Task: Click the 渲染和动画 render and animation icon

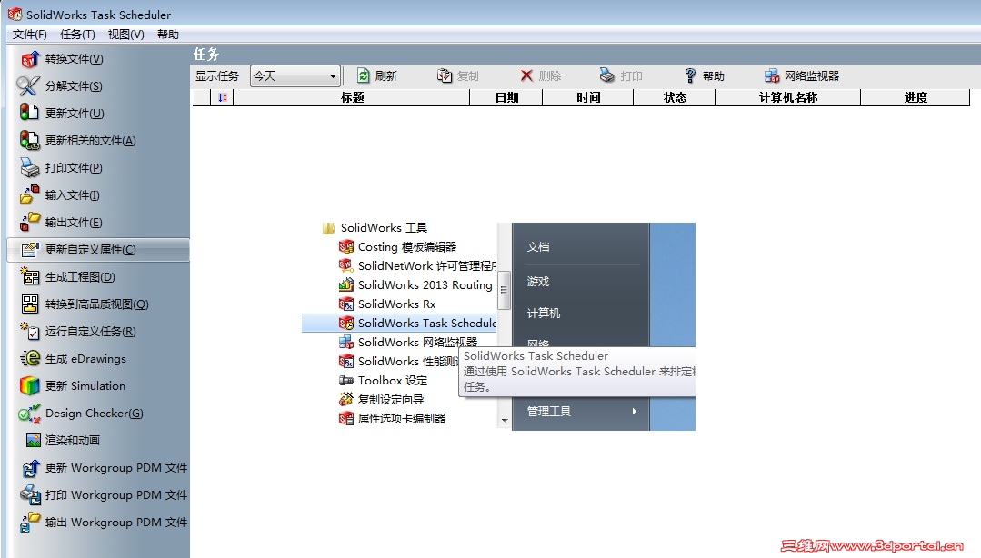Action: click(33, 441)
